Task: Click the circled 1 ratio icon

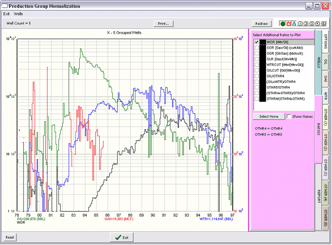Action: [300, 24]
